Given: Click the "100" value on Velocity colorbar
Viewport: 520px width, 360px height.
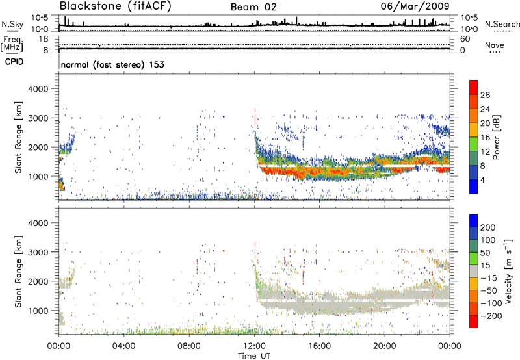Looking at the screenshot, I should (488, 240).
